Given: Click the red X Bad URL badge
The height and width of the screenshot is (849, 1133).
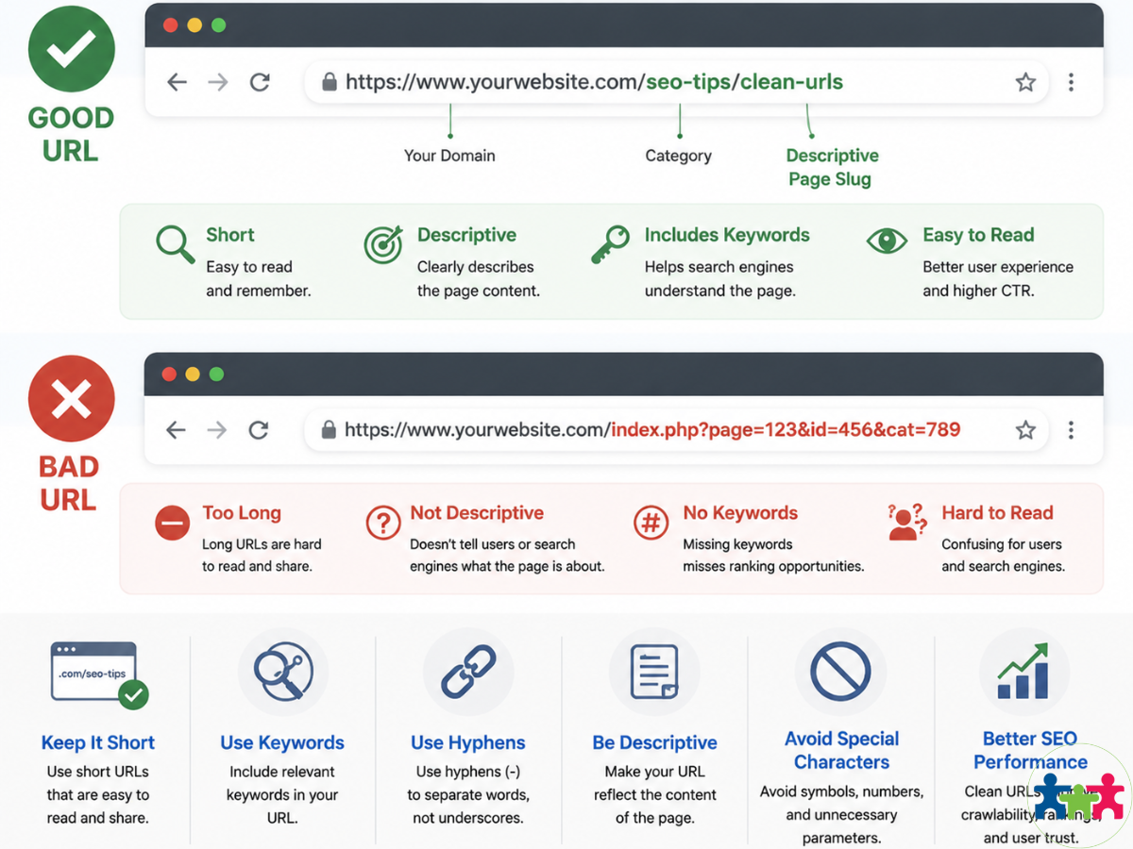Looking at the screenshot, I should (71, 400).
